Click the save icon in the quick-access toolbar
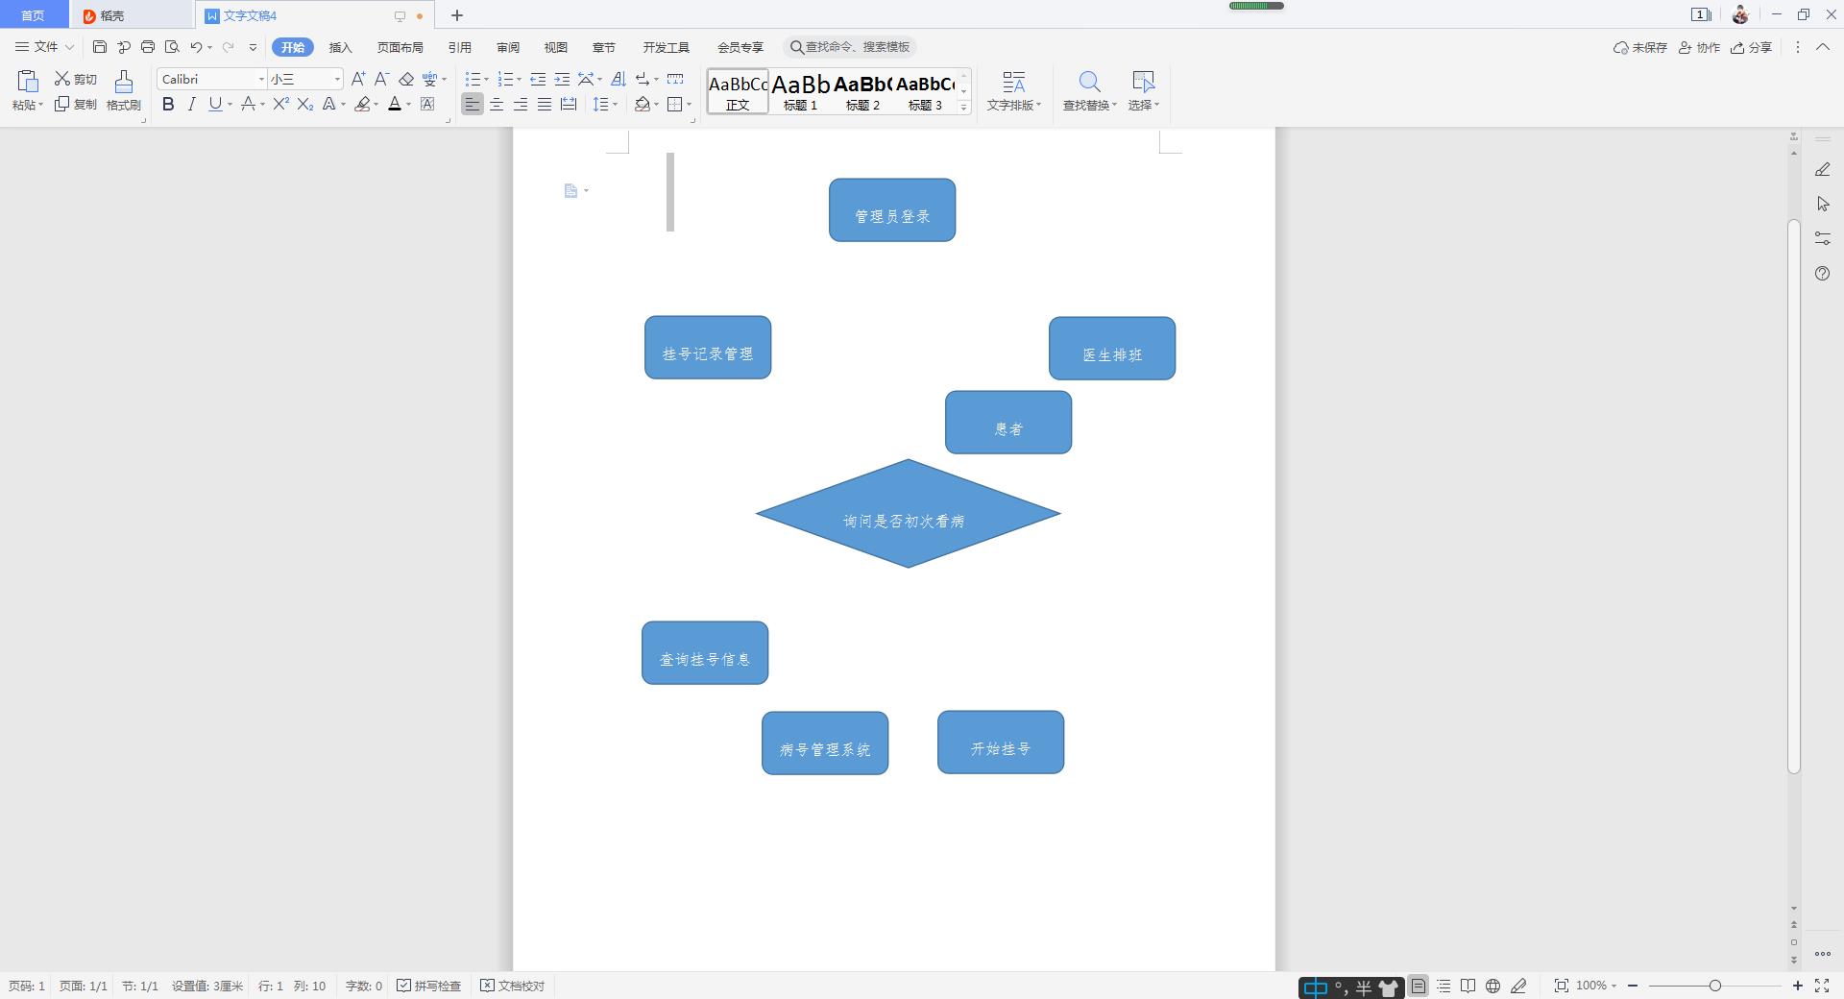This screenshot has width=1844, height=999. coord(99,47)
